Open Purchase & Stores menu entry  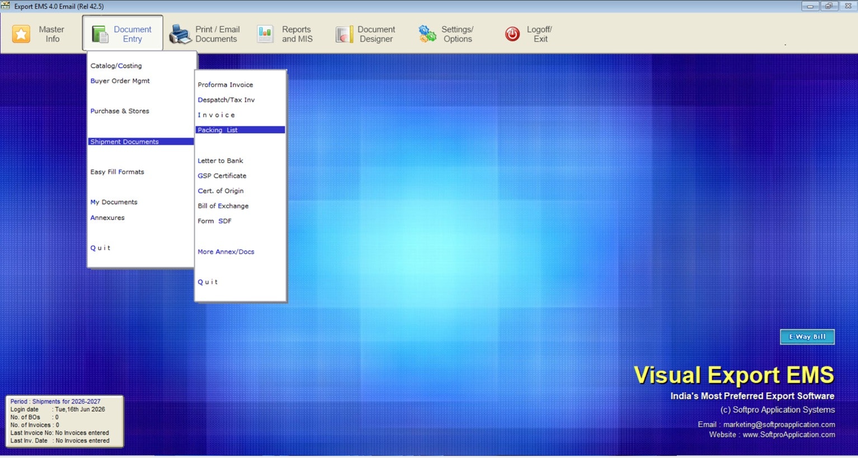pyautogui.click(x=120, y=111)
